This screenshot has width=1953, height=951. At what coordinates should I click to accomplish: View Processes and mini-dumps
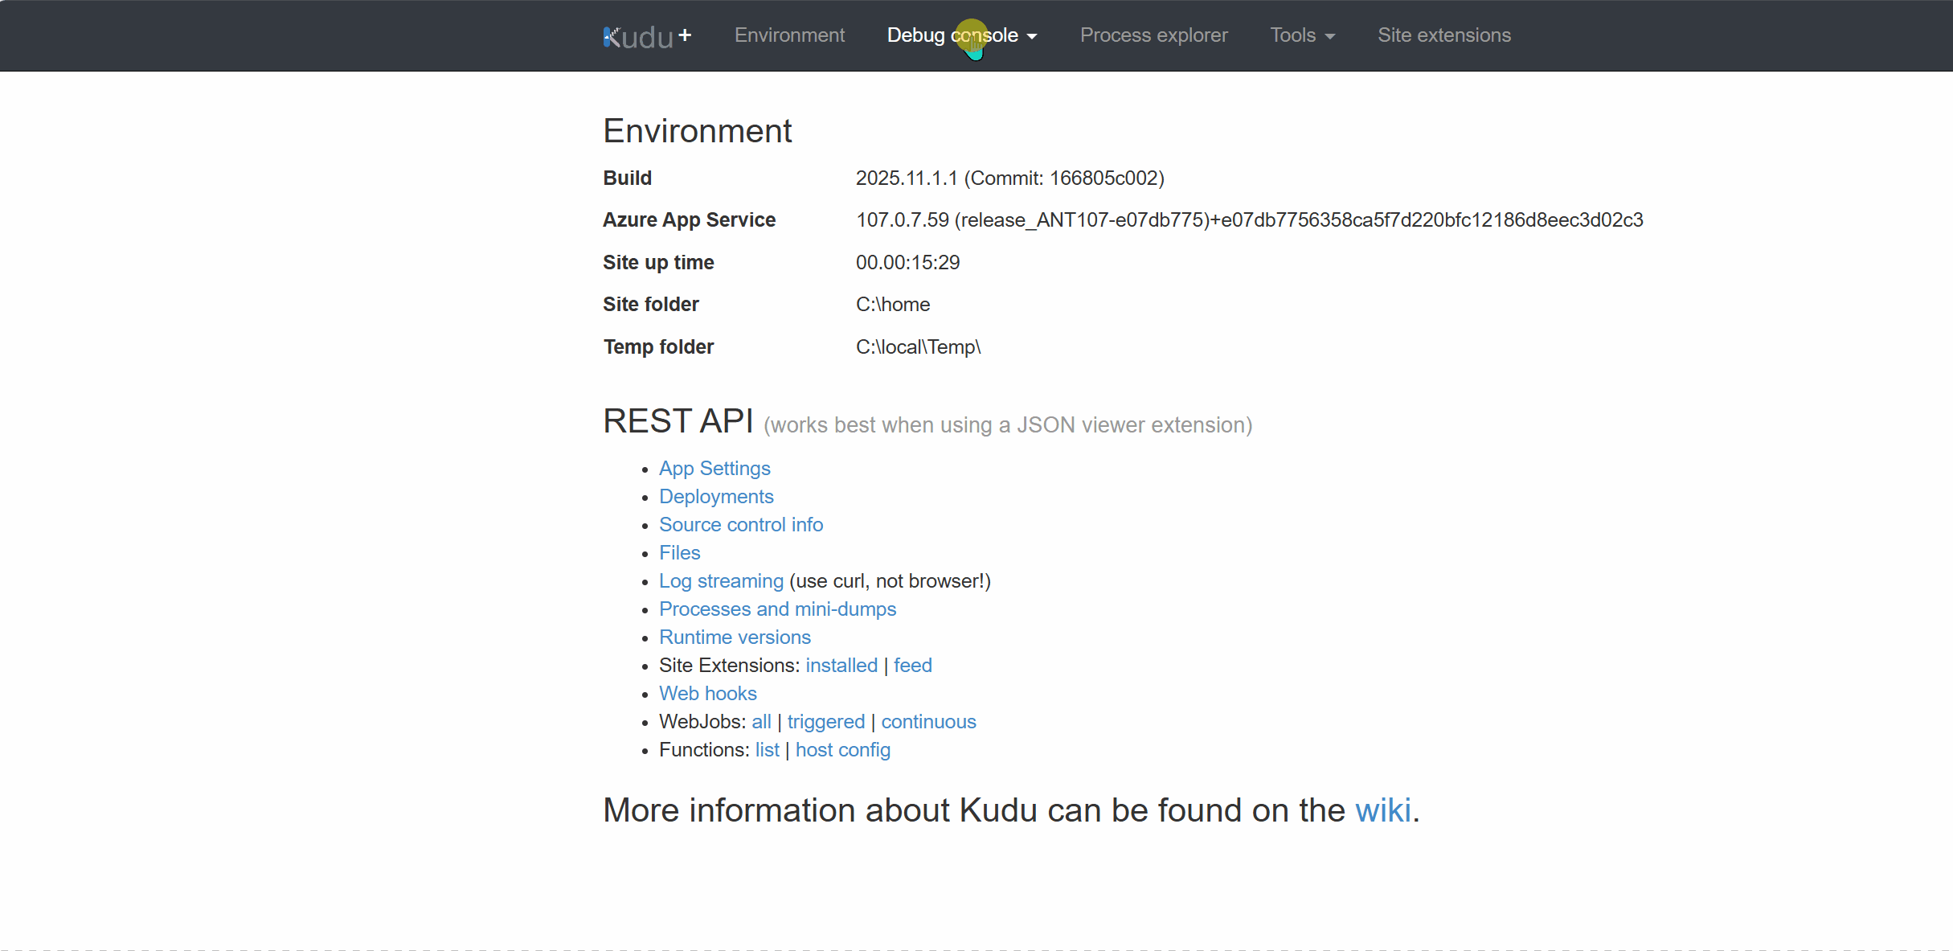click(x=776, y=609)
